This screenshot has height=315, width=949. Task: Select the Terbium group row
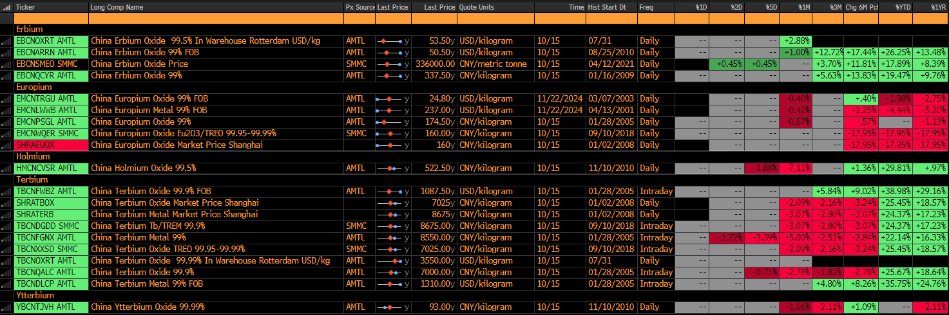click(x=481, y=180)
